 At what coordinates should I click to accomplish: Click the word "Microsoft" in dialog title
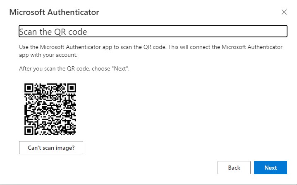(26, 12)
